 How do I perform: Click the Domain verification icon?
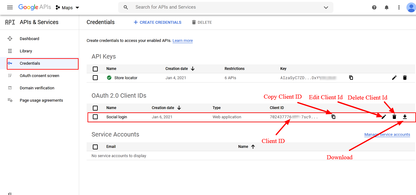click(10, 88)
